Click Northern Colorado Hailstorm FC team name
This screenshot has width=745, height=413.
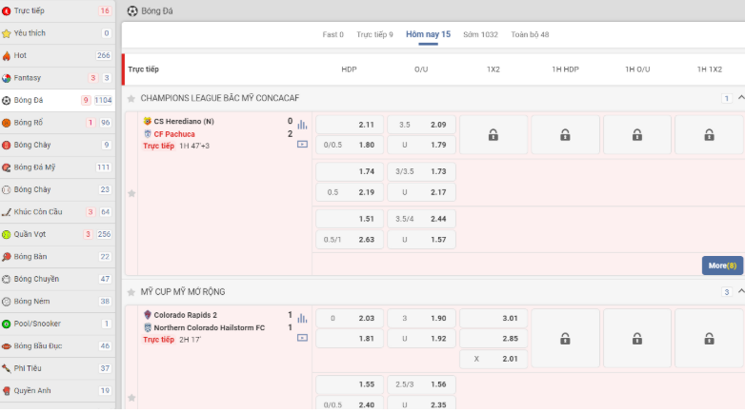[x=210, y=328]
